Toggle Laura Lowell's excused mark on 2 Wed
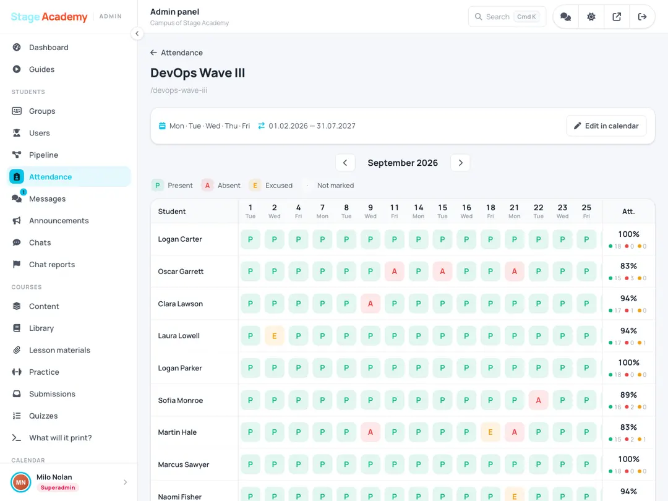 click(x=275, y=336)
